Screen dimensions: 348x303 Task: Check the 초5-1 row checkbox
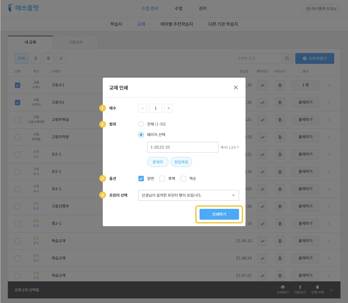click(18, 172)
